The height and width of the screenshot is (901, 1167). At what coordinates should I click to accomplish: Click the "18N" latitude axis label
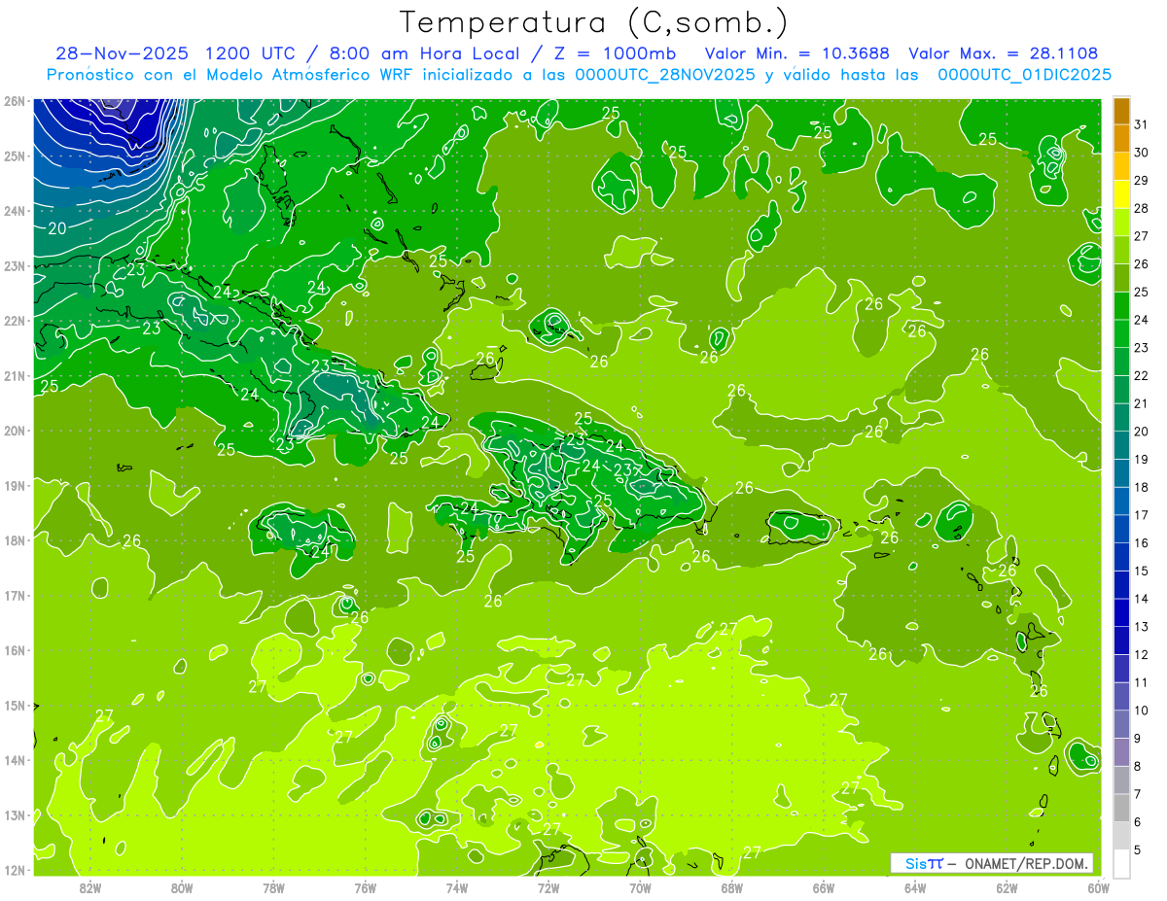point(14,540)
